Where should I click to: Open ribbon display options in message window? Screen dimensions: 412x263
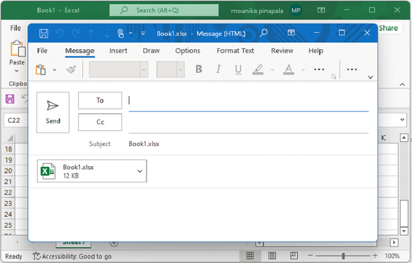(x=291, y=33)
